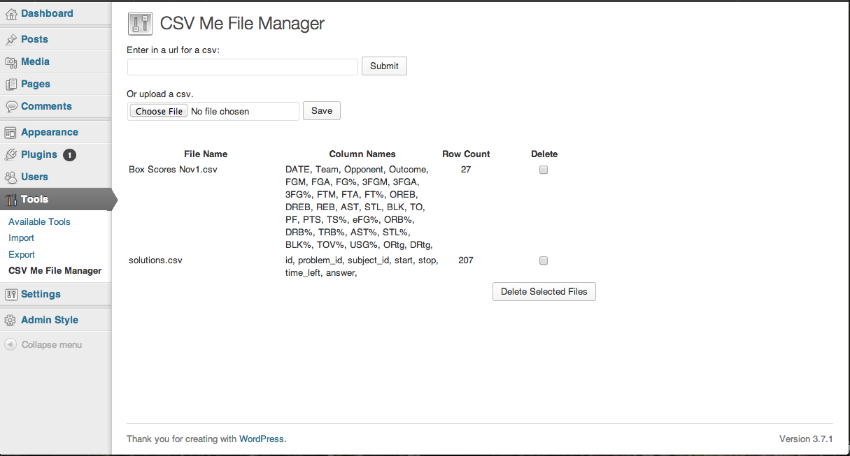Image resolution: width=850 pixels, height=456 pixels.
Task: Click the Pages document icon
Action: (x=11, y=84)
